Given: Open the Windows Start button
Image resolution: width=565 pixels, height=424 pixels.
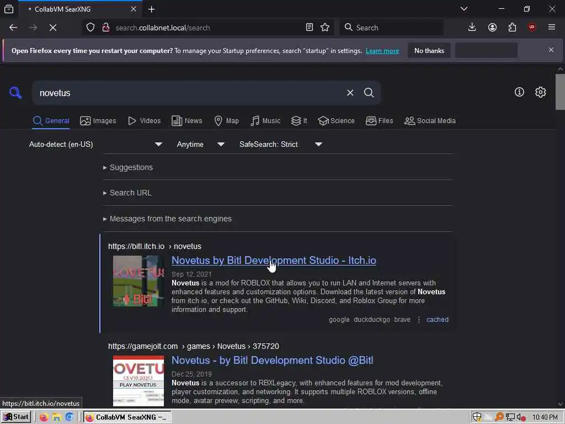Looking at the screenshot, I should pyautogui.click(x=16, y=417).
